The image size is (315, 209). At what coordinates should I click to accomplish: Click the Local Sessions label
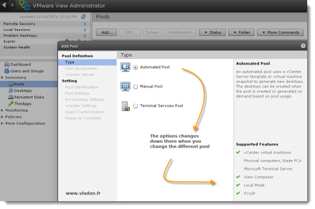(17, 30)
